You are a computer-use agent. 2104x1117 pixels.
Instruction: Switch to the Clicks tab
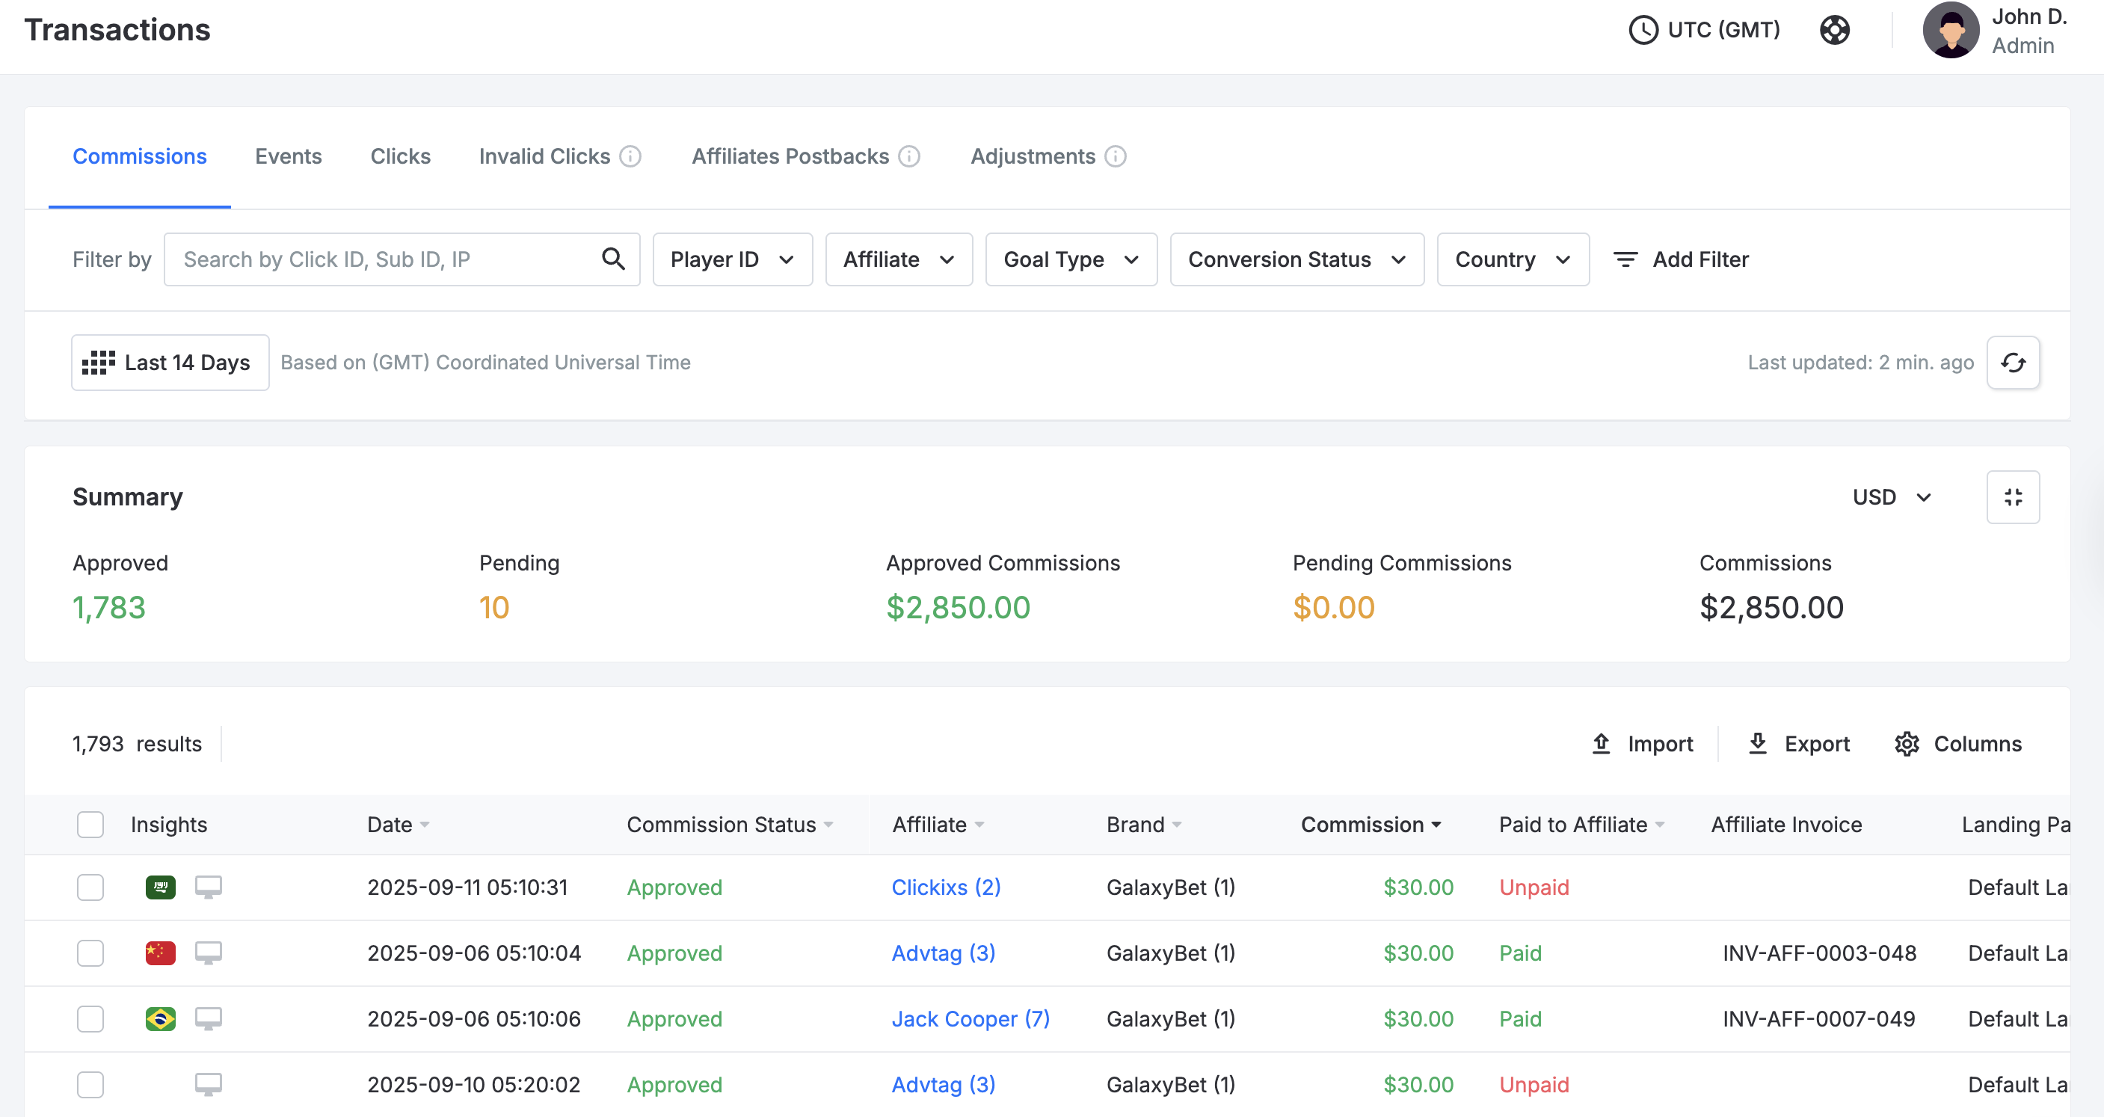(x=400, y=156)
